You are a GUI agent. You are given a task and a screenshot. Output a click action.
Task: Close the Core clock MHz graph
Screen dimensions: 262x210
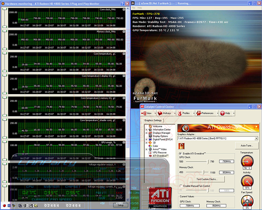coord(124,10)
